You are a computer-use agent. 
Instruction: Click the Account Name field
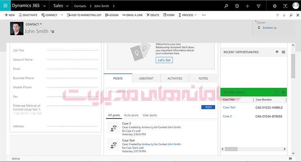pyautogui.click(x=72, y=59)
